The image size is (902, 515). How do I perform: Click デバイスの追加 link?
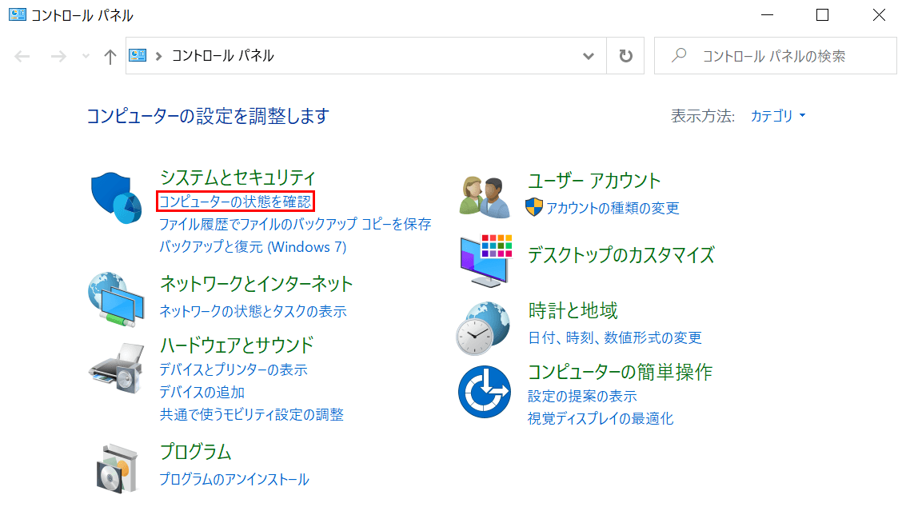point(202,392)
